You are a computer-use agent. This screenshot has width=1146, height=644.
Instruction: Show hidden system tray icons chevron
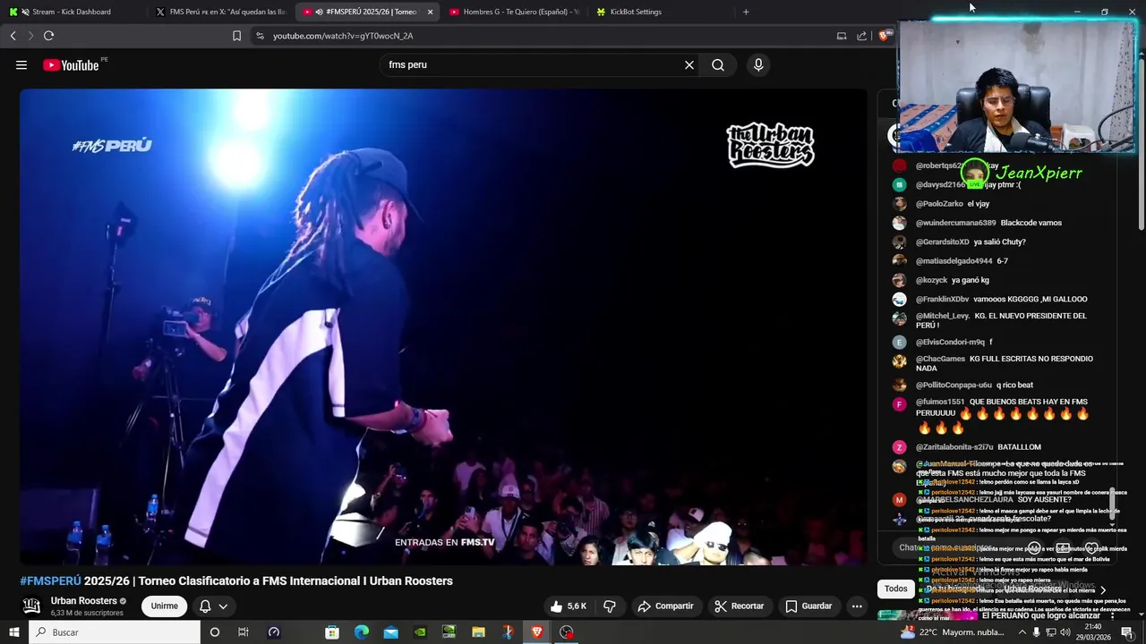pyautogui.click(x=1022, y=632)
